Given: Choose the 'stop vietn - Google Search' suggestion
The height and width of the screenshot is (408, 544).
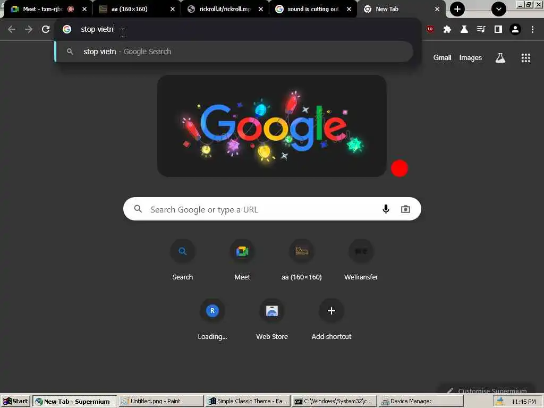Looking at the screenshot, I should [x=234, y=52].
